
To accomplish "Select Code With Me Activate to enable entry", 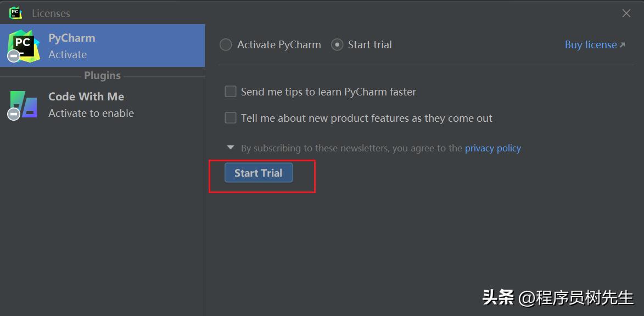I will (102, 105).
